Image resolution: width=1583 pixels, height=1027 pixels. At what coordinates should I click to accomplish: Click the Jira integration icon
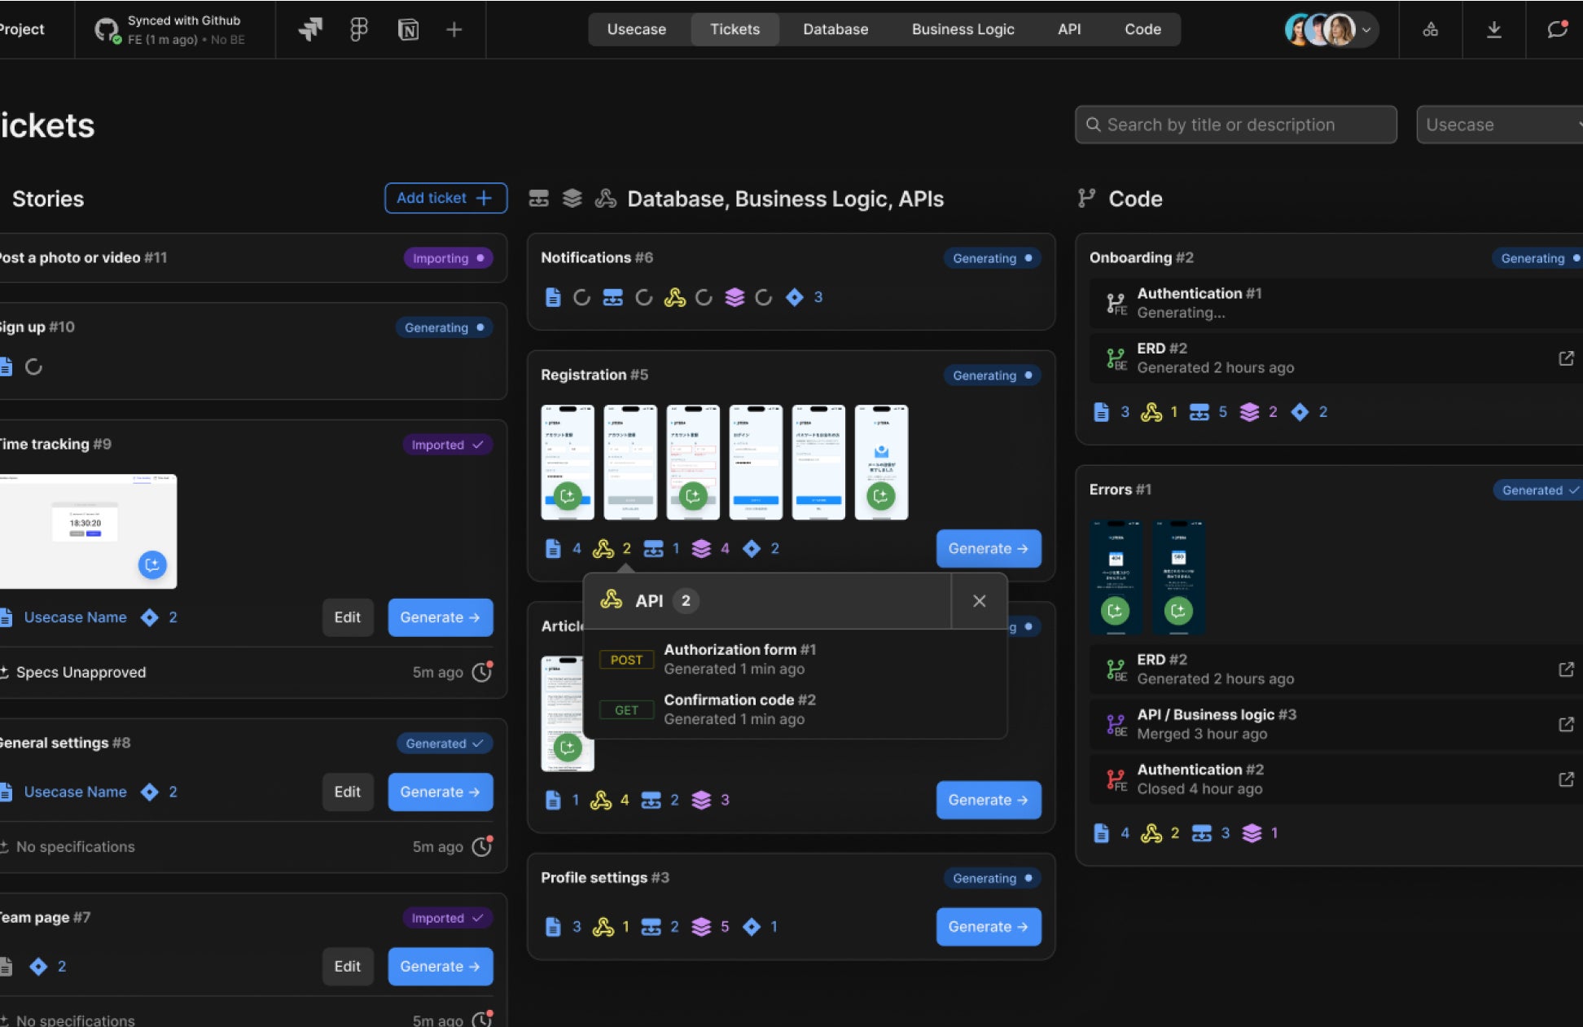(310, 30)
